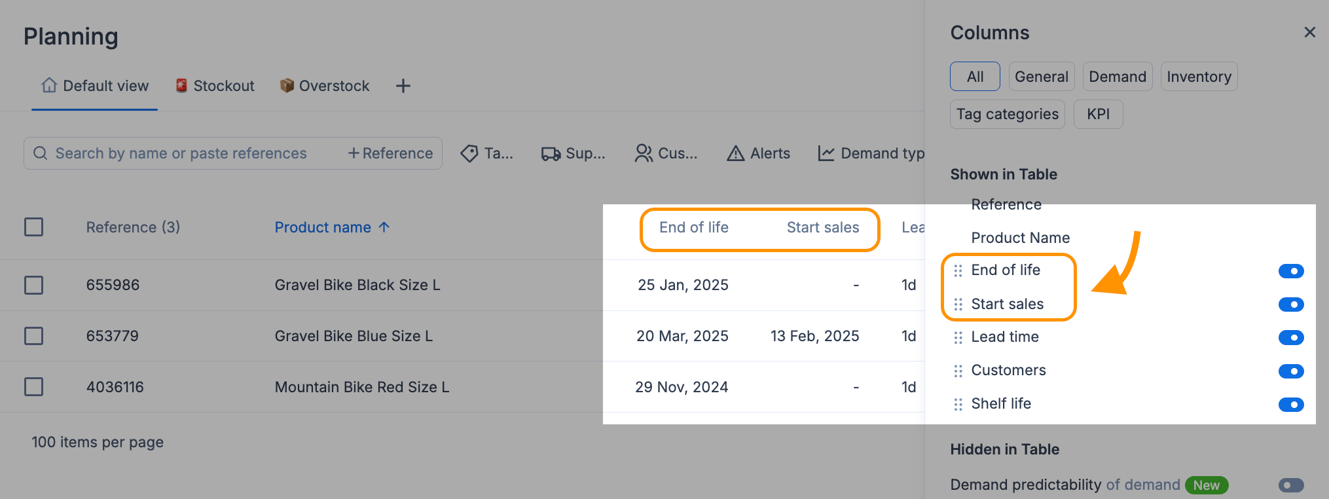The height and width of the screenshot is (499, 1329).
Task: Switch to the Stockout view tab
Action: [x=215, y=86]
